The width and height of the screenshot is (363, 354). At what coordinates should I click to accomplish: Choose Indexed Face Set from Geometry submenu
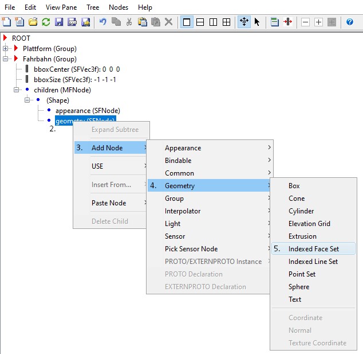[313, 249]
